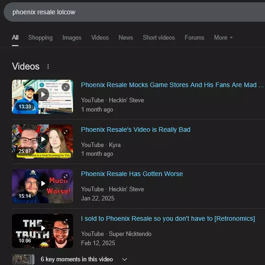Expand preview icon on first video thumbnail
This screenshot has width=265, height=265.
[66, 87]
